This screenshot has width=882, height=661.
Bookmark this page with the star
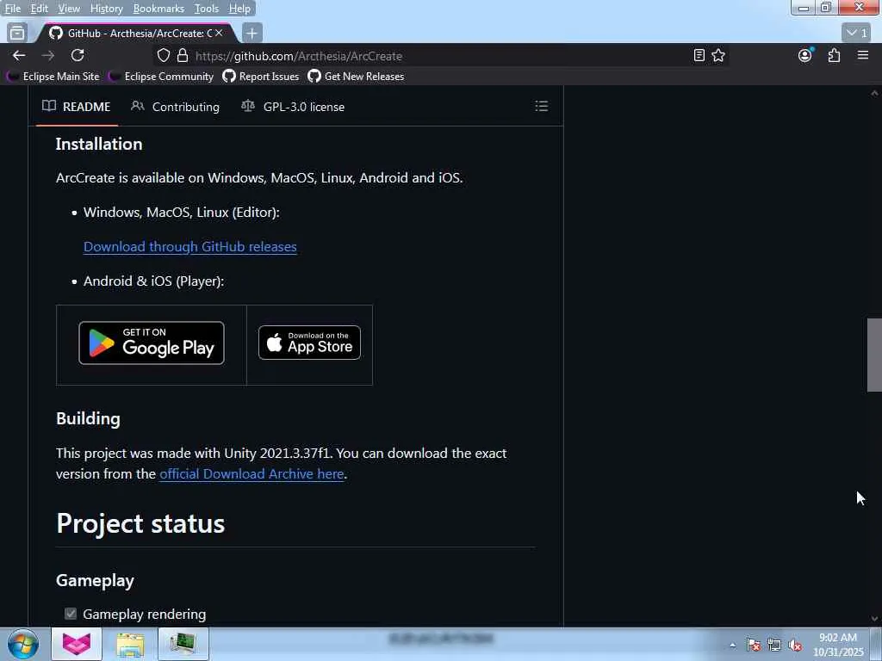click(718, 55)
